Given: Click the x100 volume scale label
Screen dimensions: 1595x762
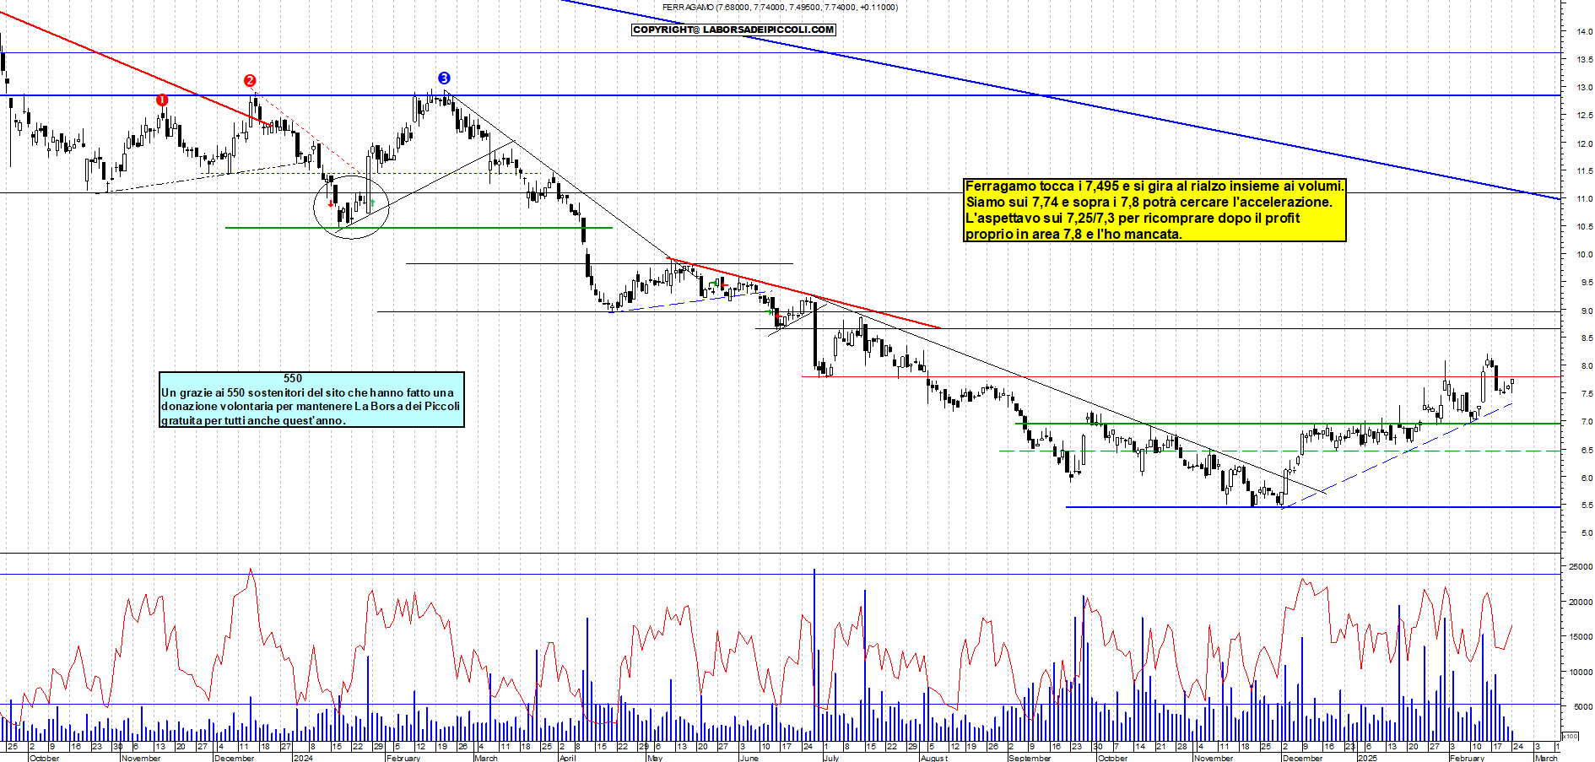Looking at the screenshot, I should click(1570, 736).
